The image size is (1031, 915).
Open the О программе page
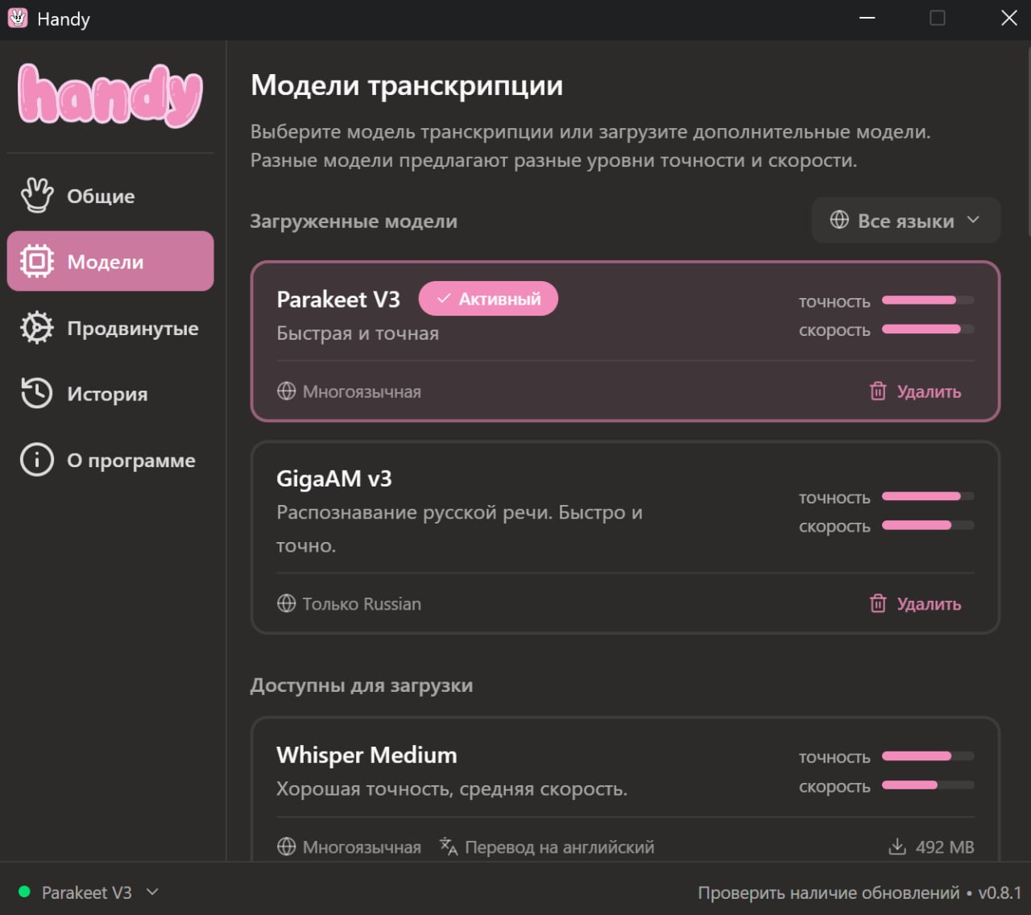click(130, 460)
